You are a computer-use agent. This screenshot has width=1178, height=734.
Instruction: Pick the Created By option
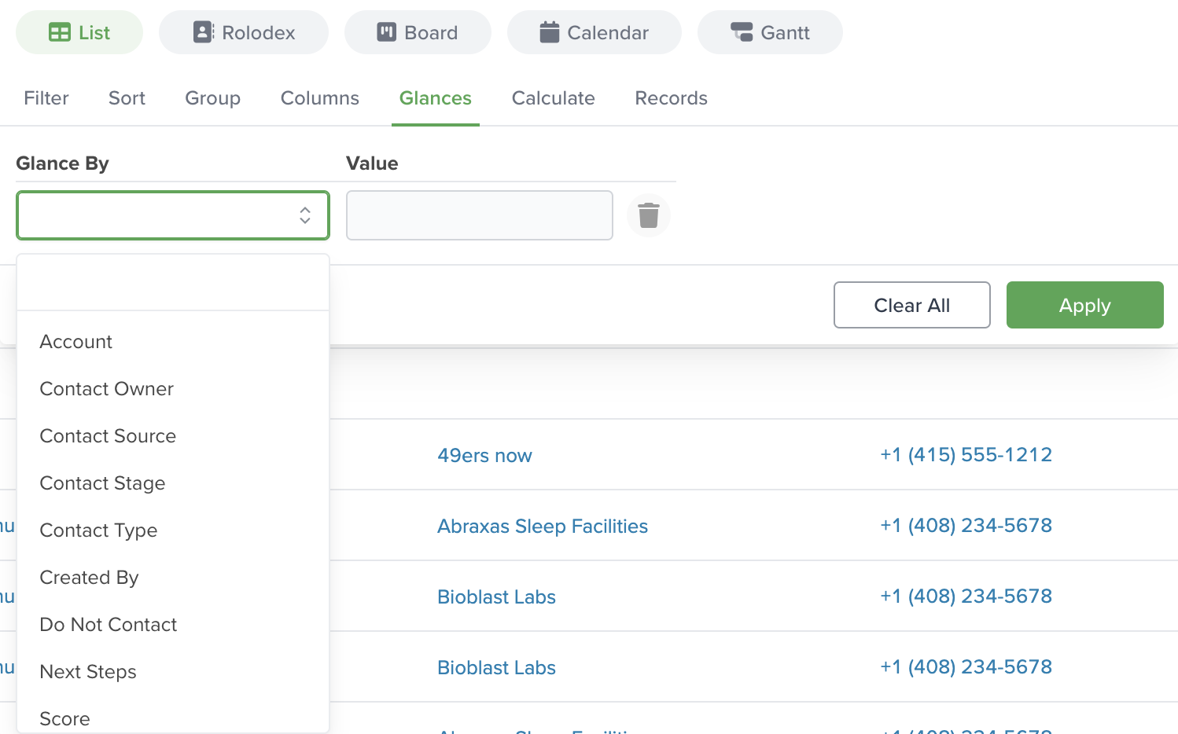pyautogui.click(x=173, y=578)
